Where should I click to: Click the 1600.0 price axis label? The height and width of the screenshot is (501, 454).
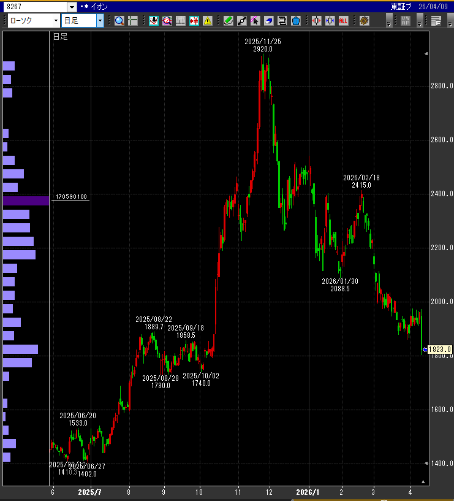point(442,410)
